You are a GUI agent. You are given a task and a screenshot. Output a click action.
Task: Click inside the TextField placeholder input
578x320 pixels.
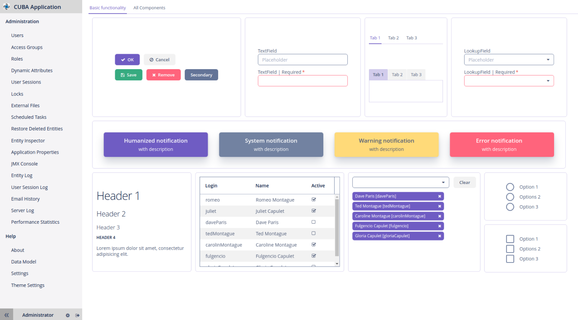tap(303, 59)
